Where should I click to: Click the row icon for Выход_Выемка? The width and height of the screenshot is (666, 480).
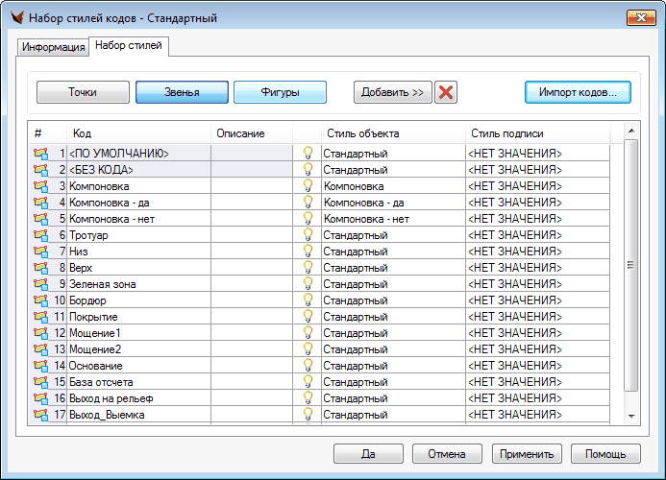(x=40, y=415)
